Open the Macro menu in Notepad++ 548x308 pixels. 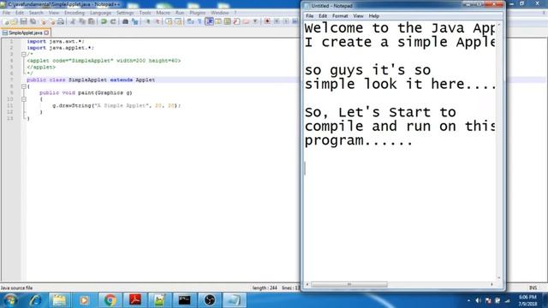(163, 13)
